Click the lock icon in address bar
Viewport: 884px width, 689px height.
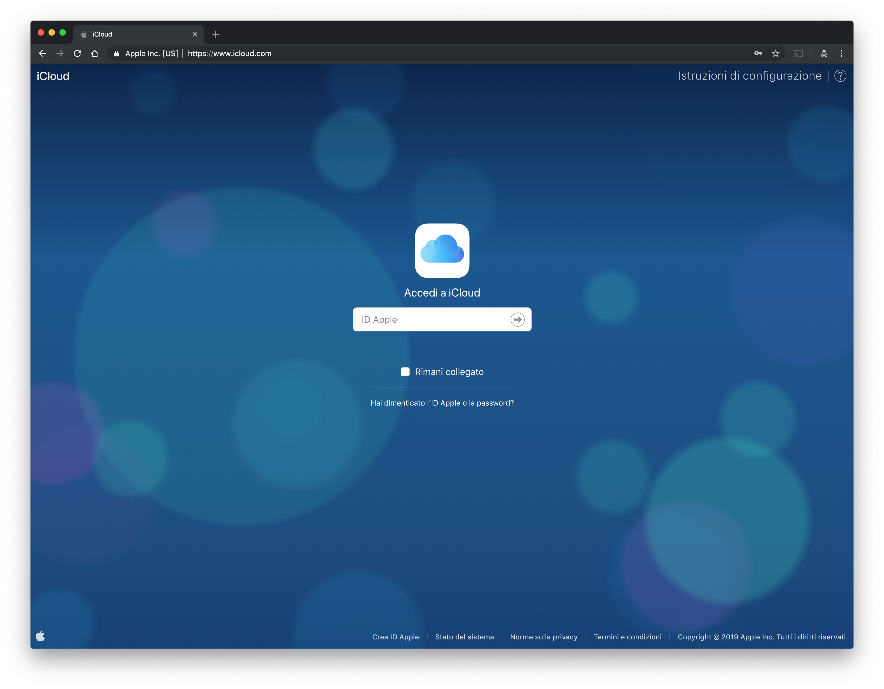[x=117, y=53]
